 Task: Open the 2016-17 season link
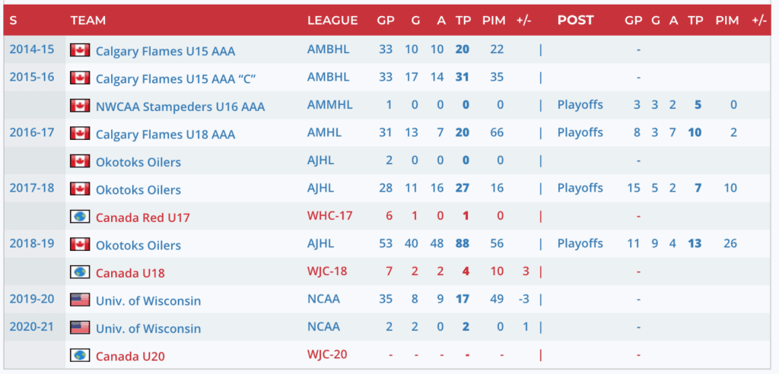(x=32, y=132)
